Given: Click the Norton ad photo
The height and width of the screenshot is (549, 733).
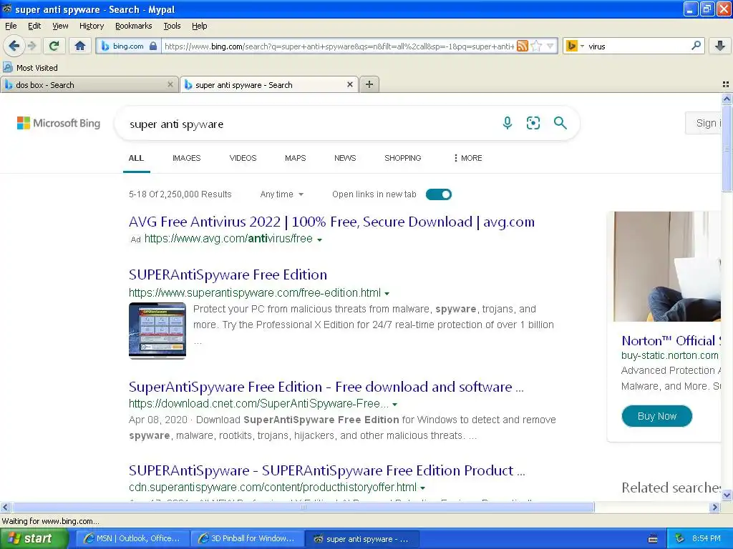Looking at the screenshot, I should 667,266.
